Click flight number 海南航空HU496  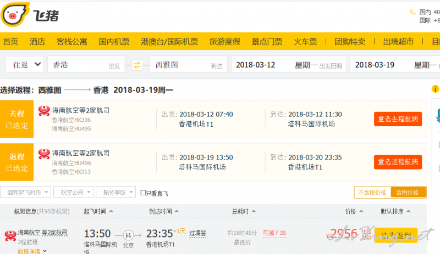[x=71, y=163]
